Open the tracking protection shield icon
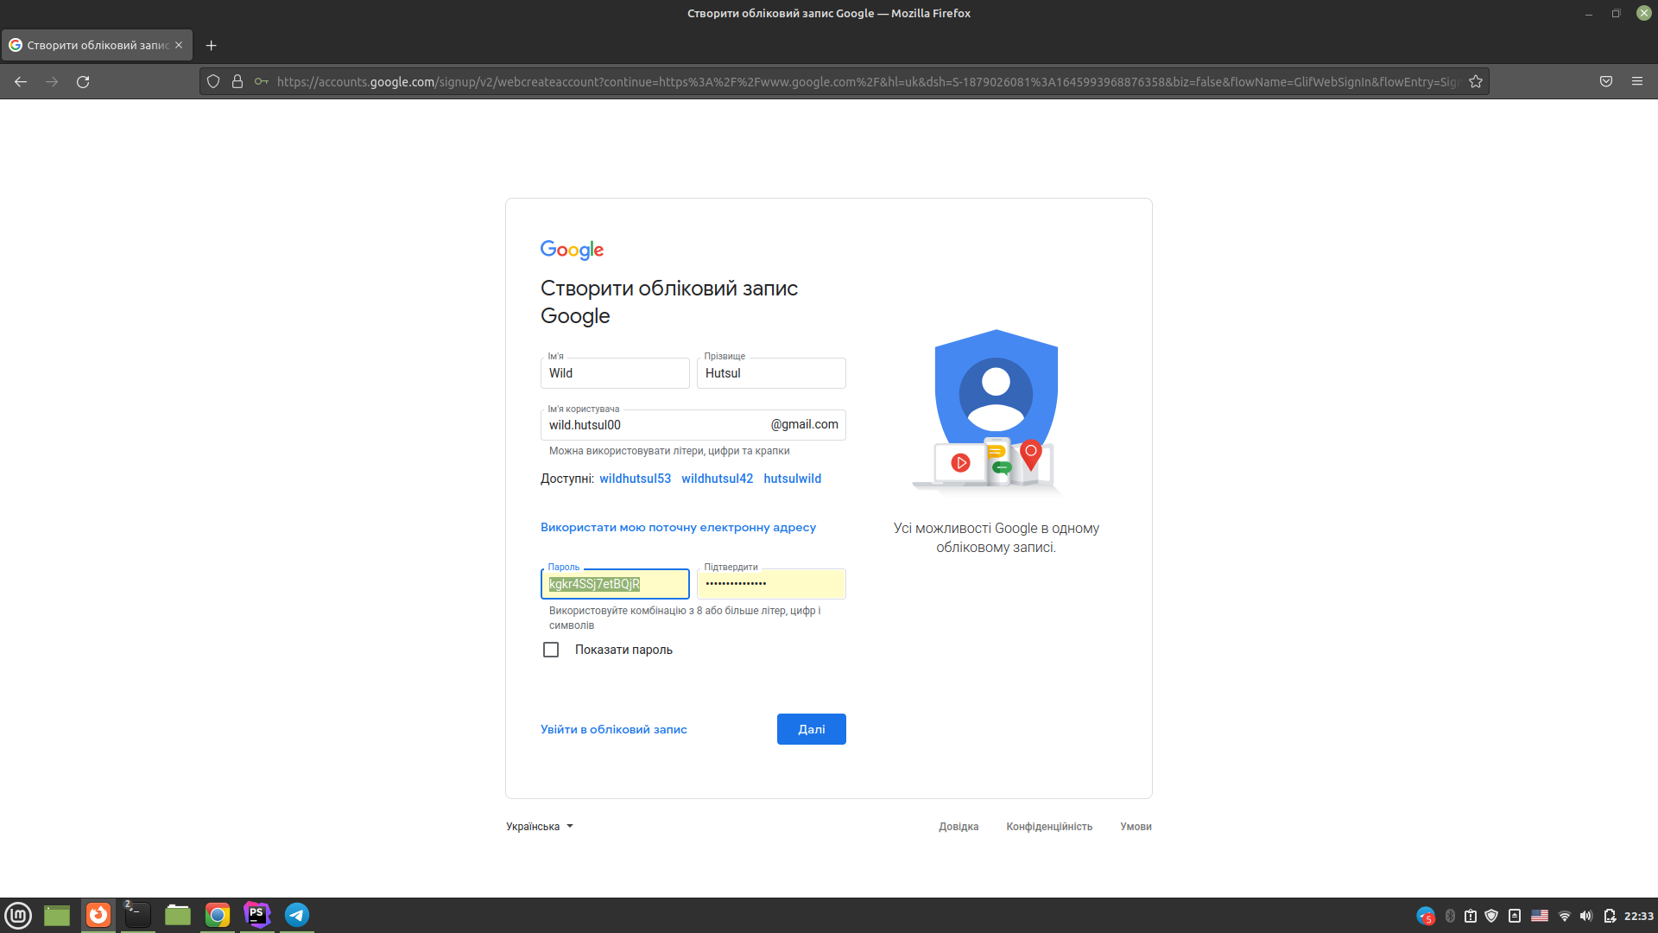1658x933 pixels. pyautogui.click(x=213, y=81)
